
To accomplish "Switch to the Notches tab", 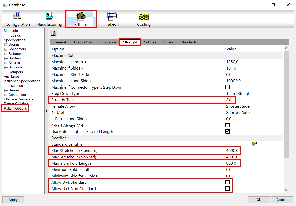I will 150,42.
